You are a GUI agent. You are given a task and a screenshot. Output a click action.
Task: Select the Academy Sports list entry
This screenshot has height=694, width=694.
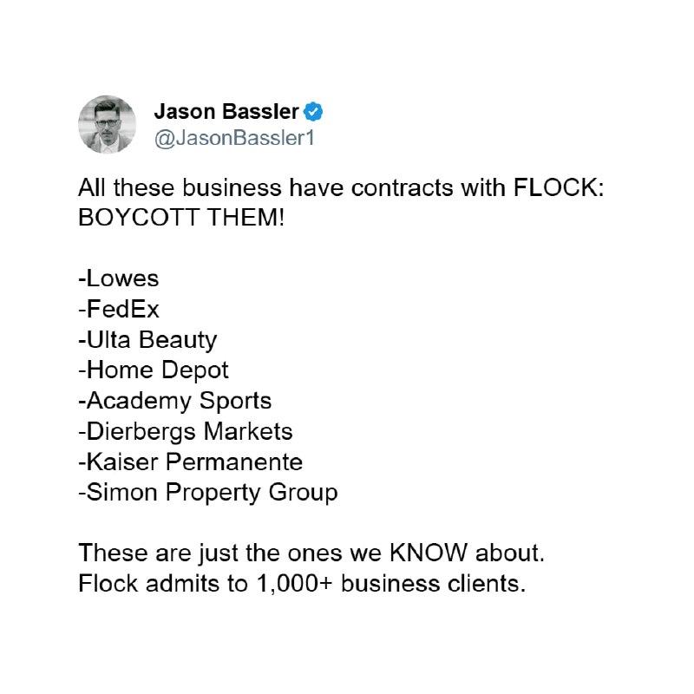point(174,400)
